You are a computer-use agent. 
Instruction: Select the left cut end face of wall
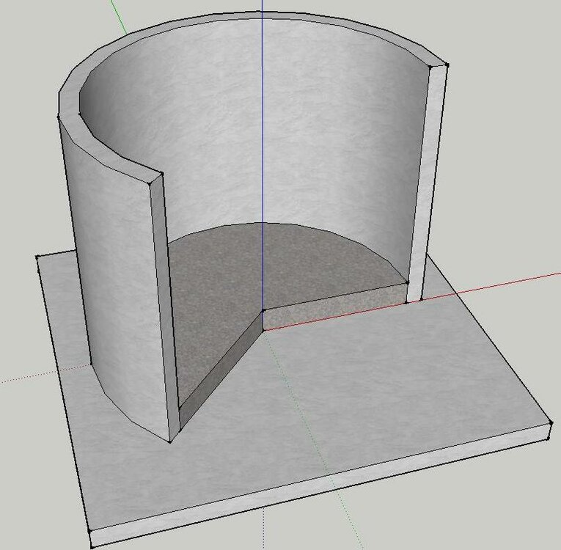(164, 308)
